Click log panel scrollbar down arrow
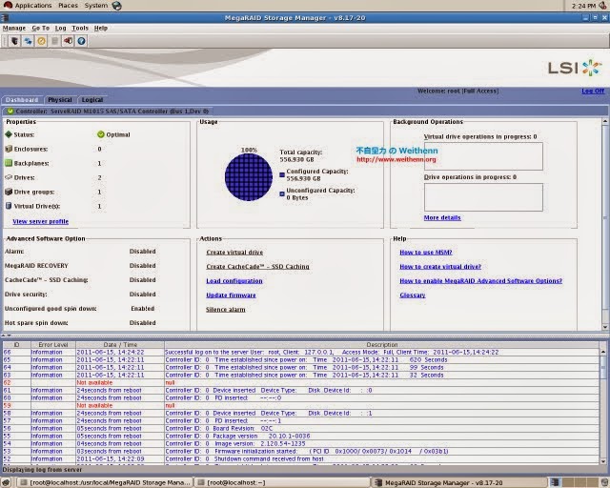 603,461
